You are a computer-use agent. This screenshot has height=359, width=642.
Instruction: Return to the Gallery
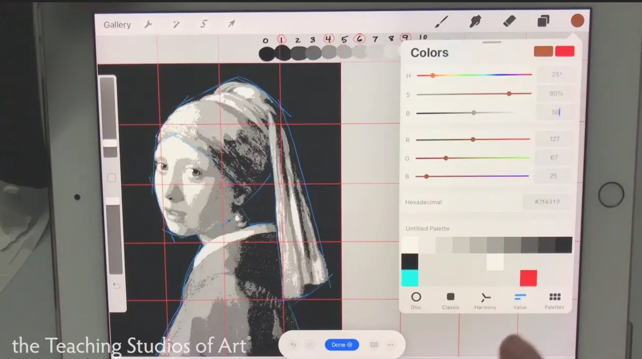117,25
